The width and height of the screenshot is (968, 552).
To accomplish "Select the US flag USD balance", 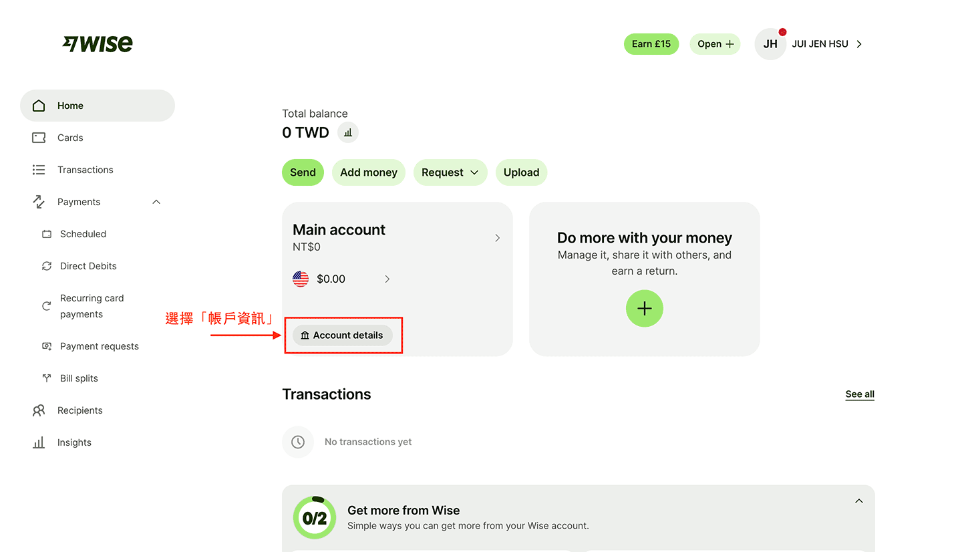I will 301,279.
